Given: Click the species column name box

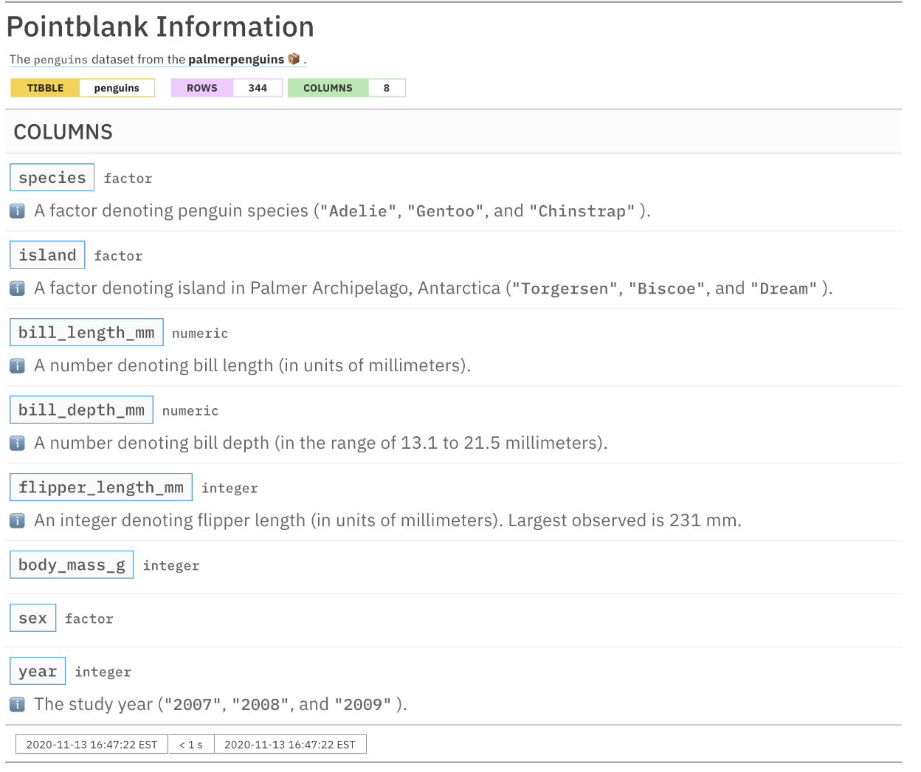Looking at the screenshot, I should tap(52, 177).
